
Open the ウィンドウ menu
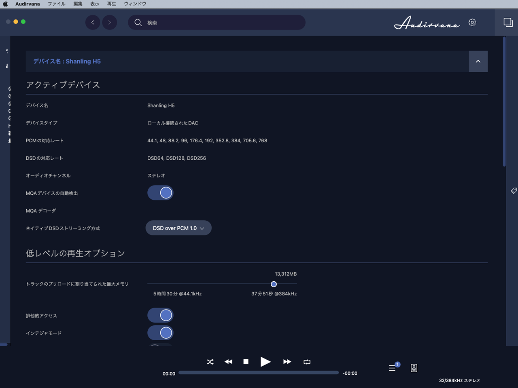click(x=135, y=4)
